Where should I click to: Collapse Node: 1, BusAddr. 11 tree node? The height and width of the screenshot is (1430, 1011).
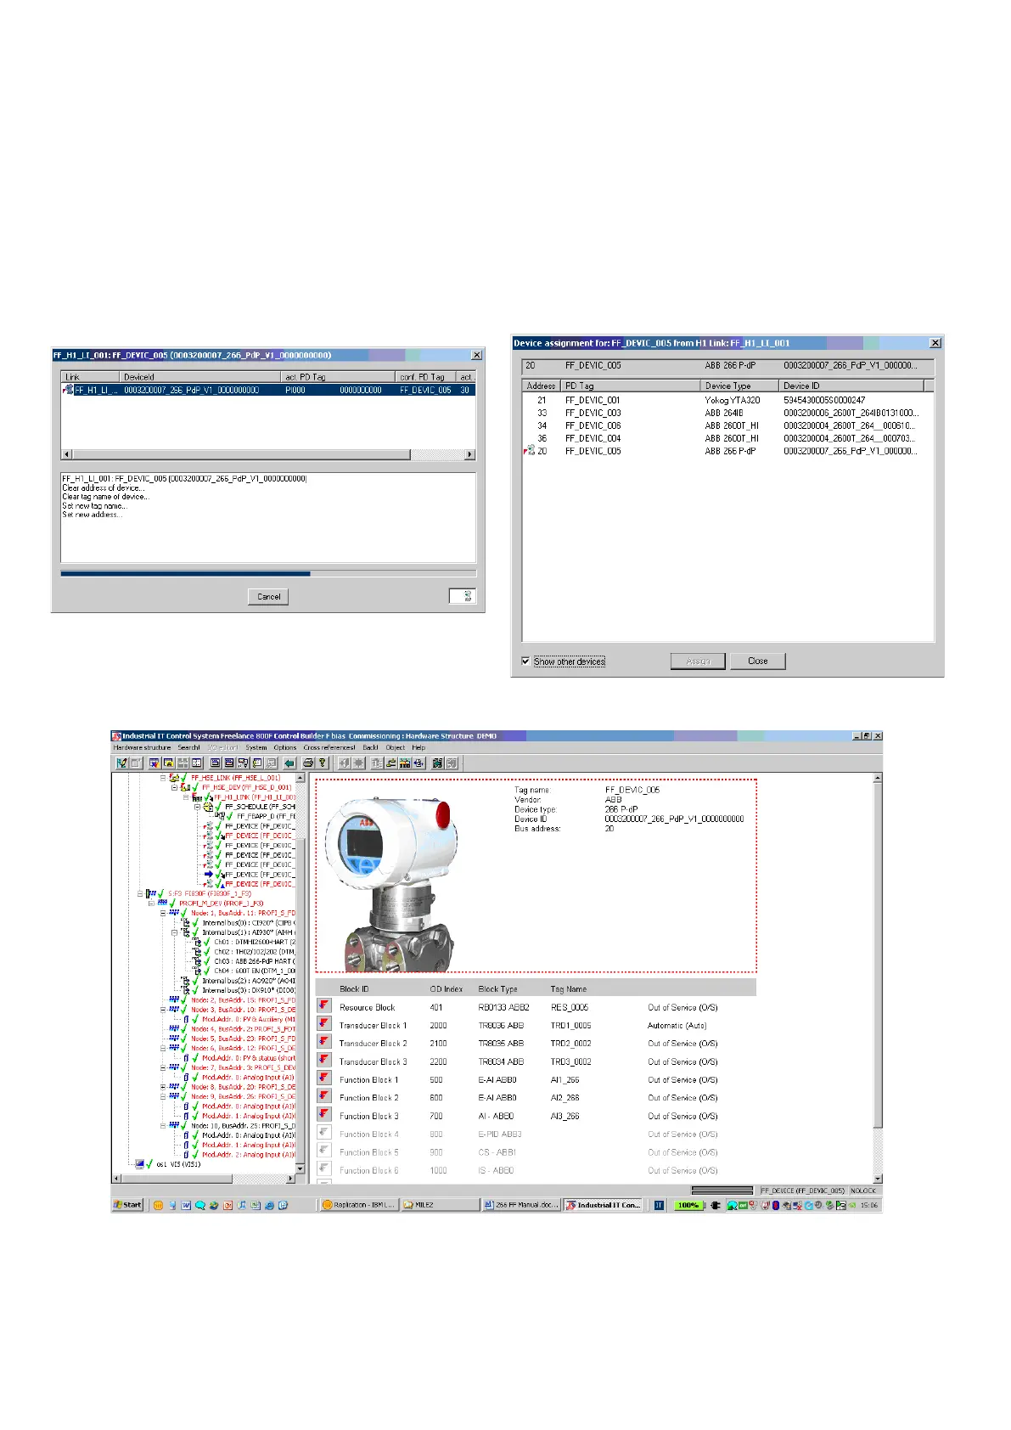pyautogui.click(x=163, y=913)
